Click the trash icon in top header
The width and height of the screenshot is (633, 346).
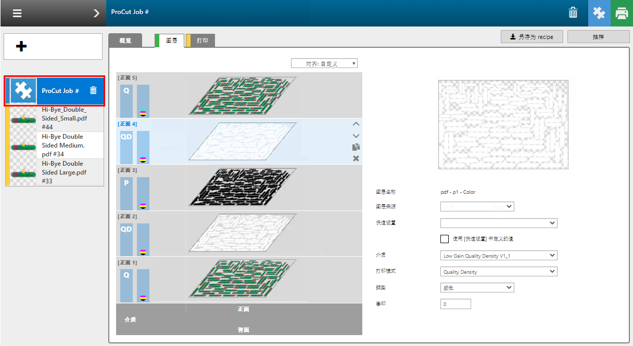573,13
